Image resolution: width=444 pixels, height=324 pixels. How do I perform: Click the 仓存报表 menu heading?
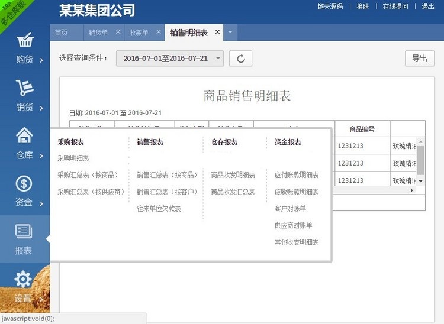click(x=224, y=142)
